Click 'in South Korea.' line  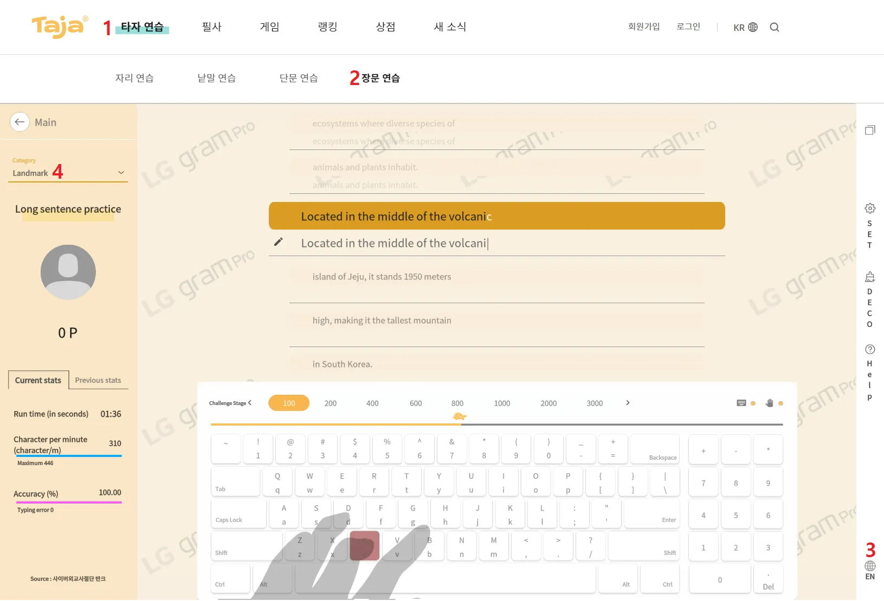[342, 364]
